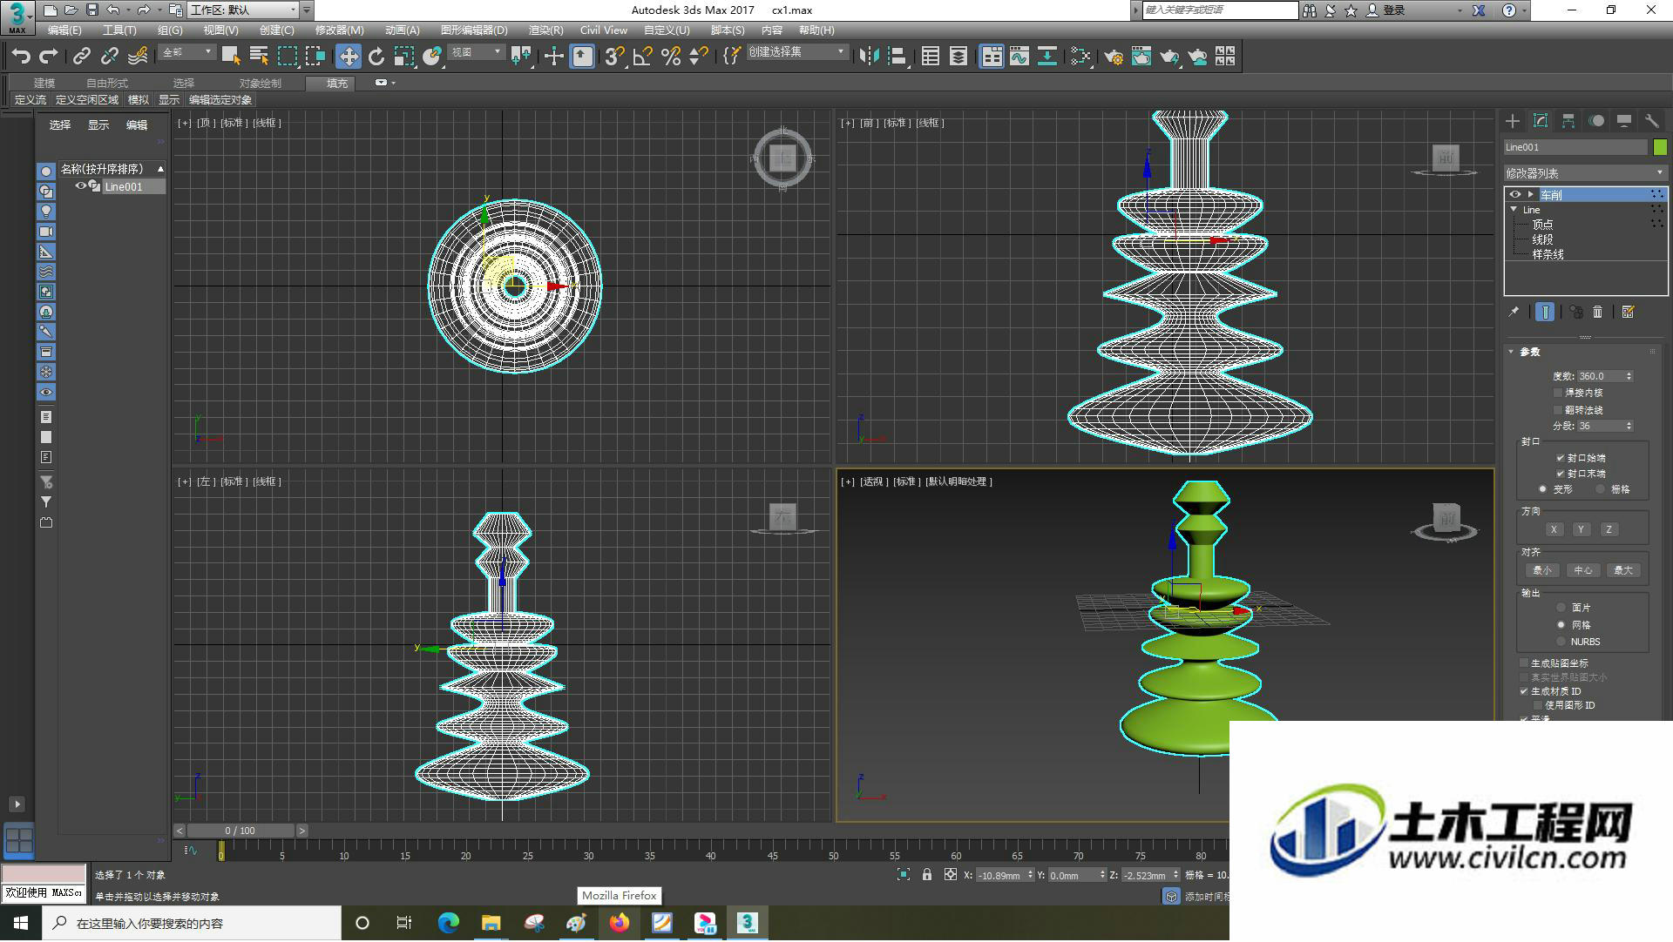
Task: Toggle visibility eye of Lathe modifier
Action: click(x=1515, y=194)
